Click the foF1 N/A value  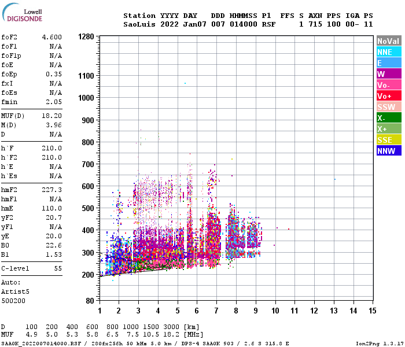(x=56, y=46)
